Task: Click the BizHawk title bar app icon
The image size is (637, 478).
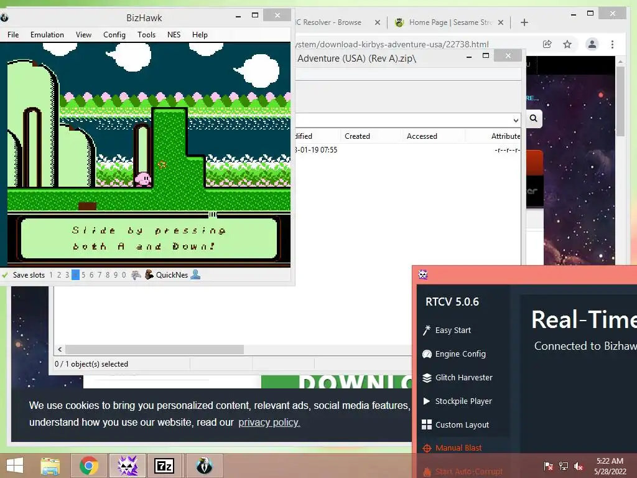Action: pos(4,17)
